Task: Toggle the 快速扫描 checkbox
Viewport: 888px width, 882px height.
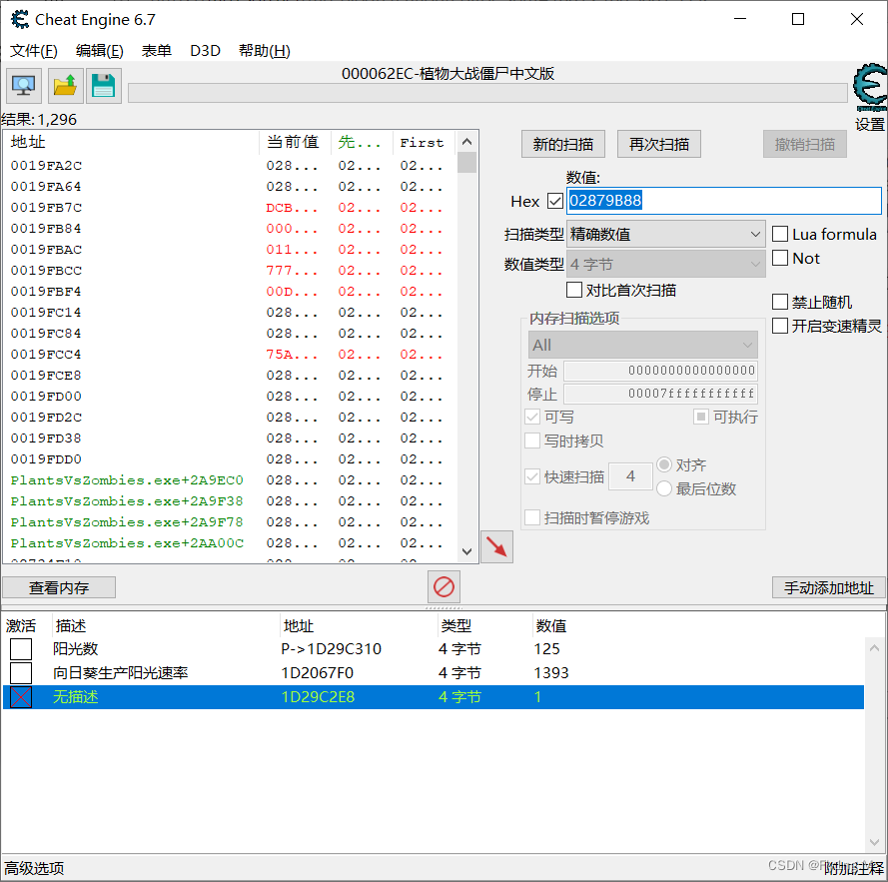Action: [532, 476]
